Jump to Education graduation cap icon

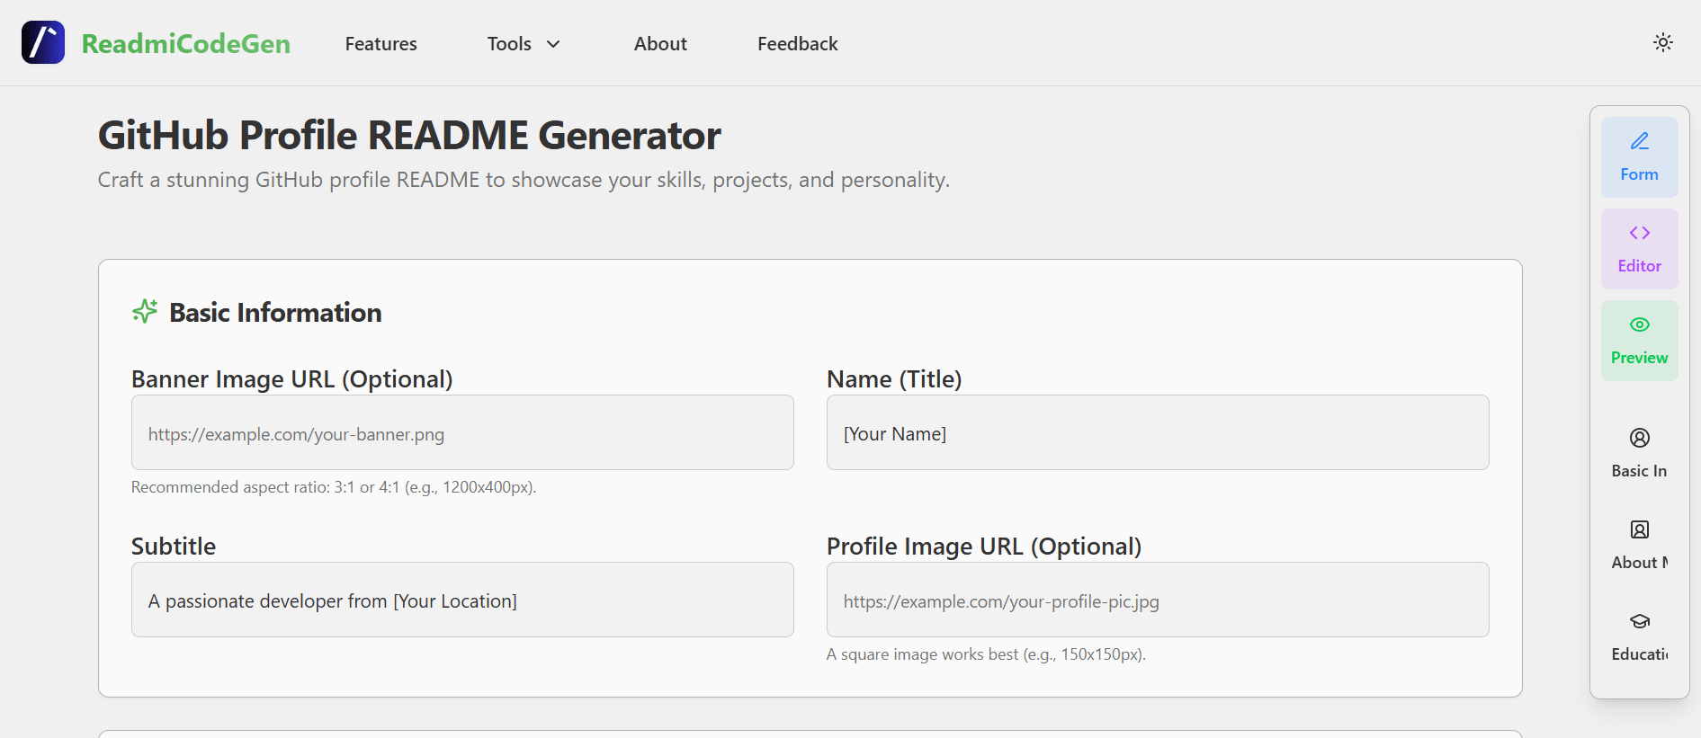pos(1639,621)
